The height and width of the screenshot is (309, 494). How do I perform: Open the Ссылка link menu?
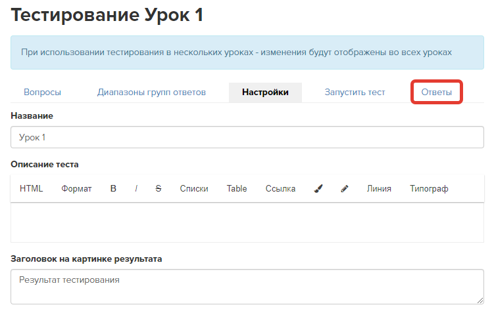(280, 188)
